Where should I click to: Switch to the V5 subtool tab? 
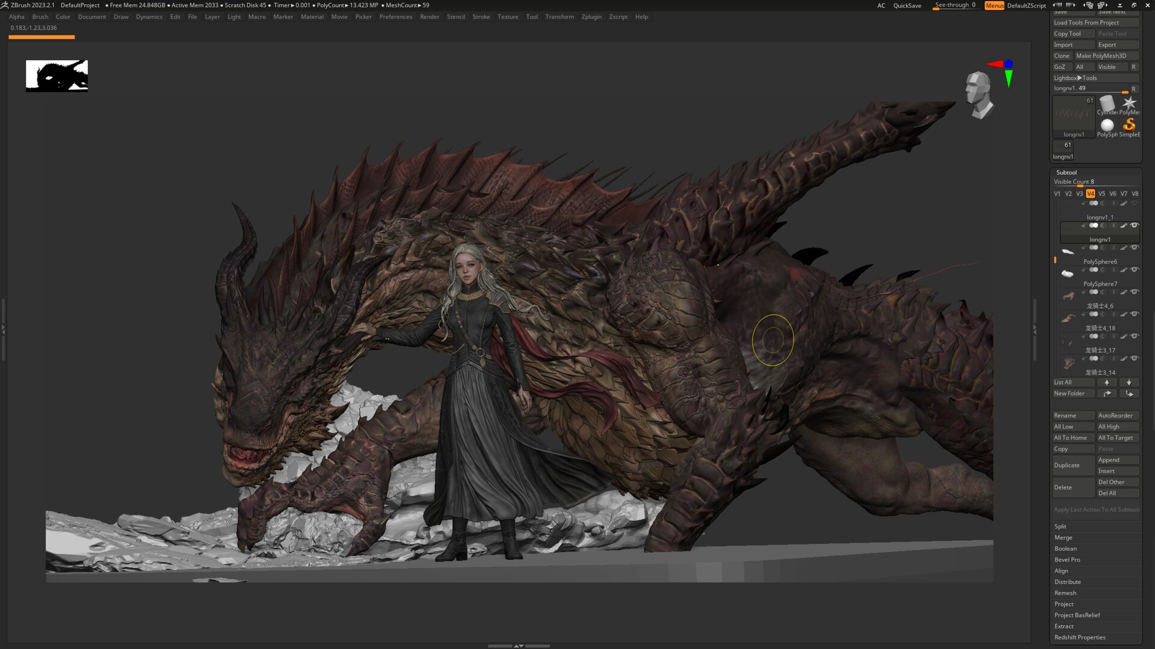(x=1102, y=193)
